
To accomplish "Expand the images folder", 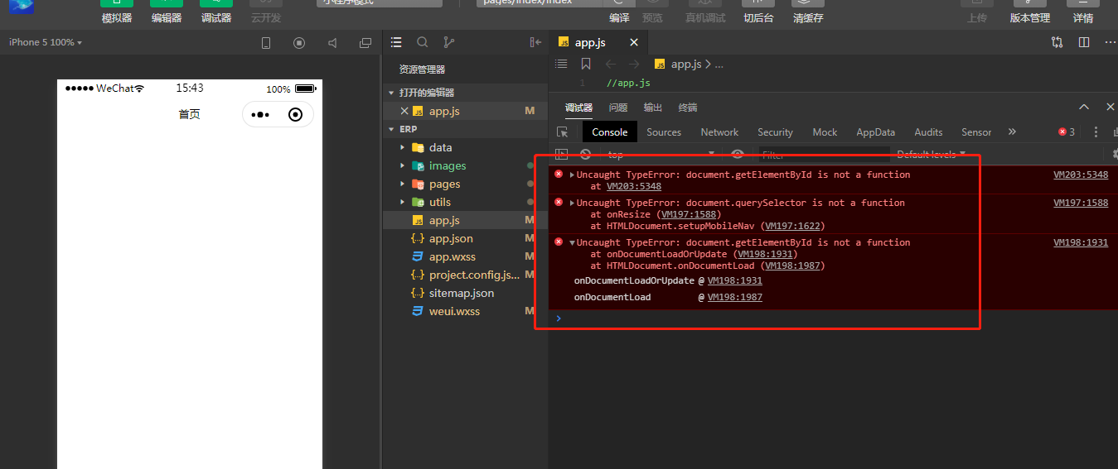I will (x=402, y=165).
